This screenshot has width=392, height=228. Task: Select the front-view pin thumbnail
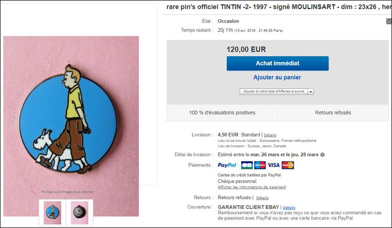(x=52, y=213)
